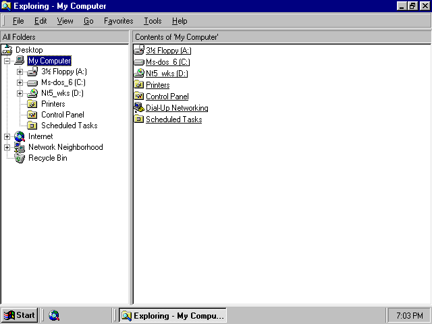Expand the Internet tree node
This screenshot has width=432, height=324.
[7, 136]
